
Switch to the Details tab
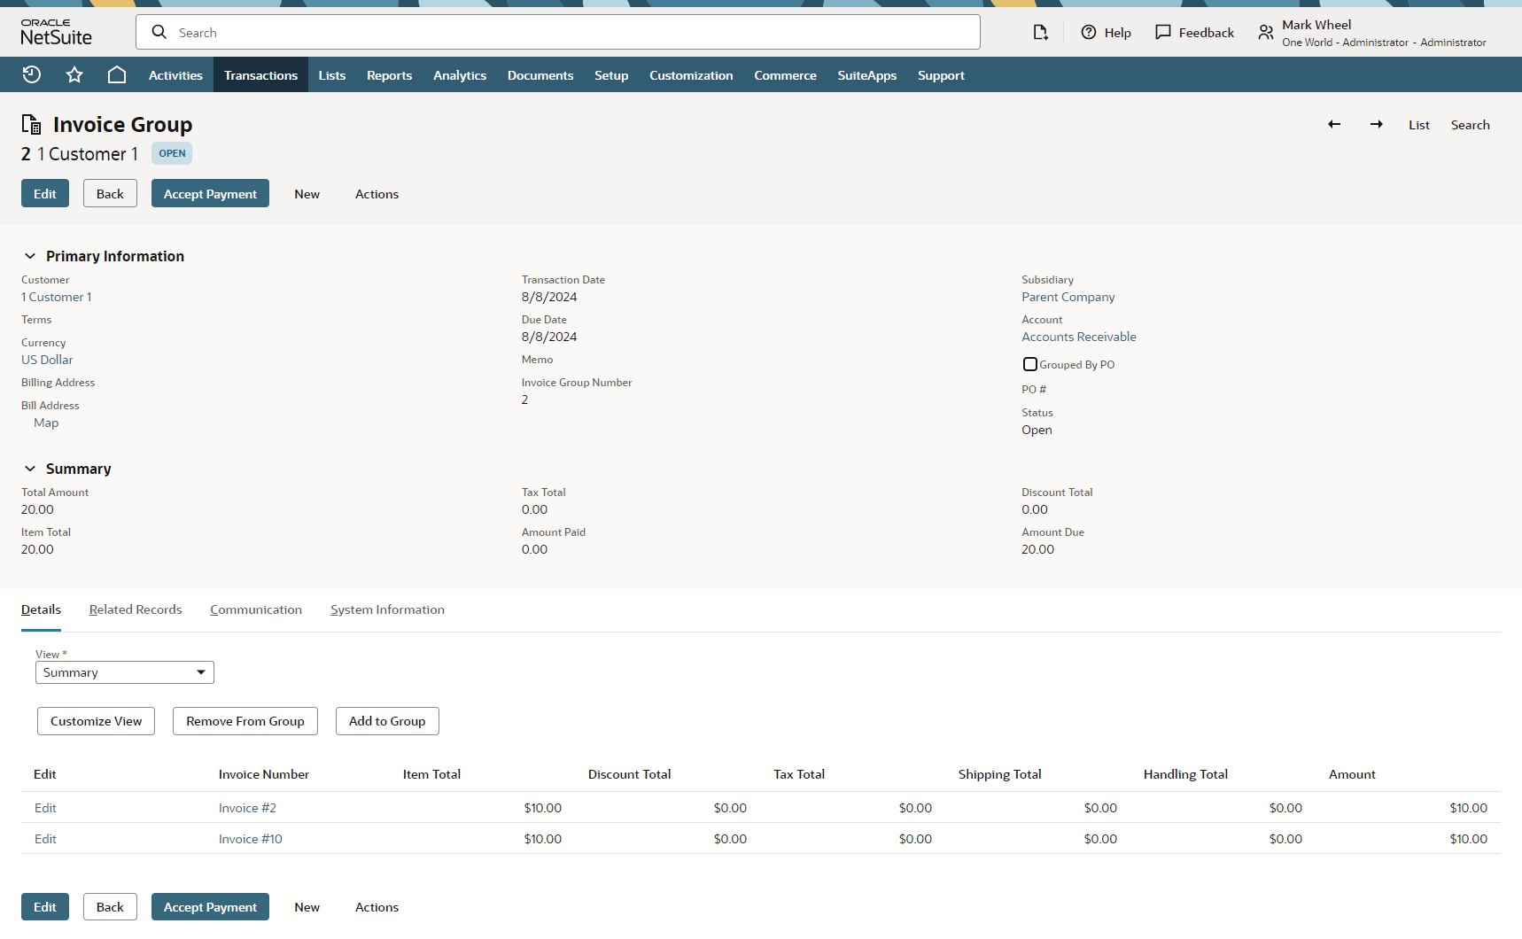41,609
